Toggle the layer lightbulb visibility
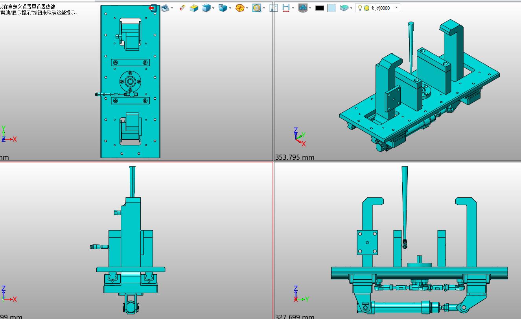 point(359,8)
